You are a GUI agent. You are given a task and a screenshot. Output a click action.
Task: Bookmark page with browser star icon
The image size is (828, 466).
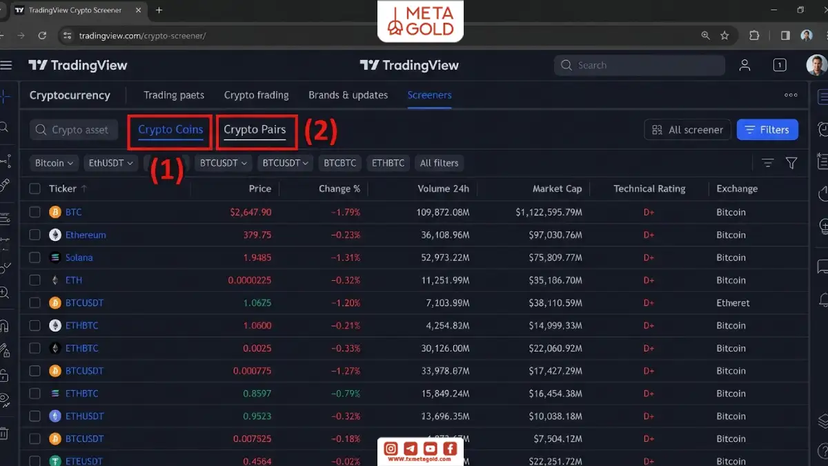pyautogui.click(x=724, y=35)
